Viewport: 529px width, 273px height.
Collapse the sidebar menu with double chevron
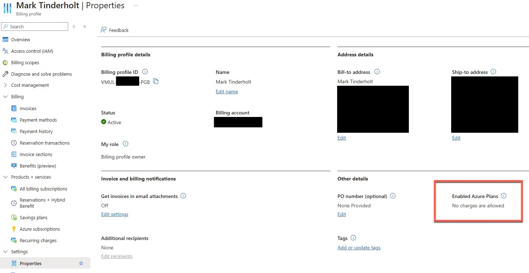click(85, 27)
